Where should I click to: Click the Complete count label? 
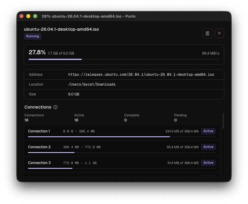coord(131,115)
